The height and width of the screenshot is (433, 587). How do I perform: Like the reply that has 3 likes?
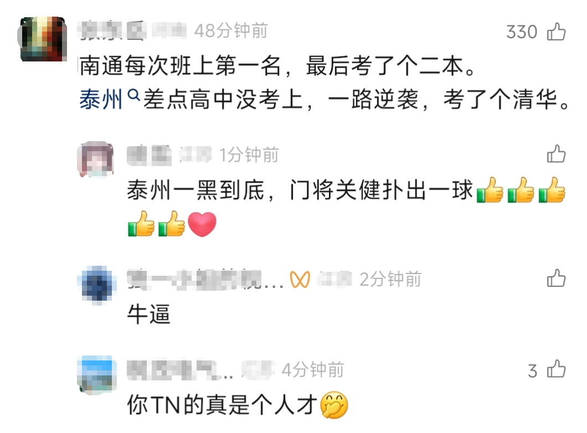(x=556, y=369)
